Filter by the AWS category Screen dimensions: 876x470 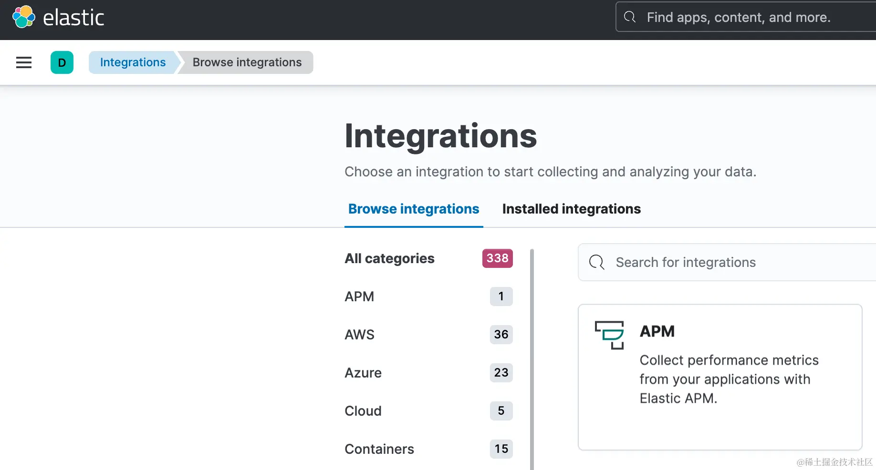(x=359, y=335)
